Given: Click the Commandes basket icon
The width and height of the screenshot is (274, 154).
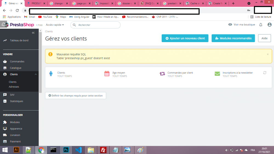Looking at the screenshot, I should (x=5, y=61).
